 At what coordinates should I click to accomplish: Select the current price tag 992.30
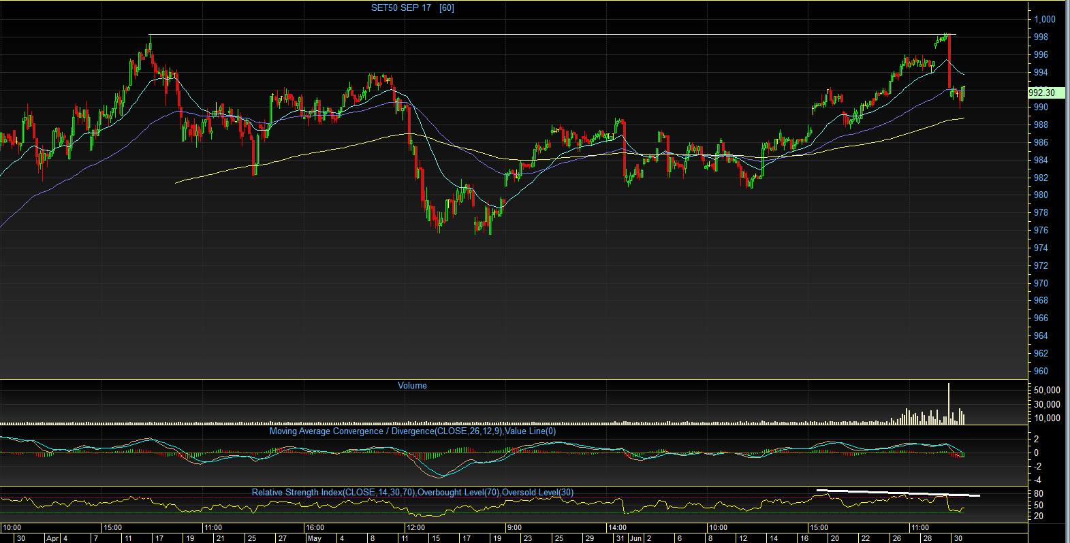1046,93
